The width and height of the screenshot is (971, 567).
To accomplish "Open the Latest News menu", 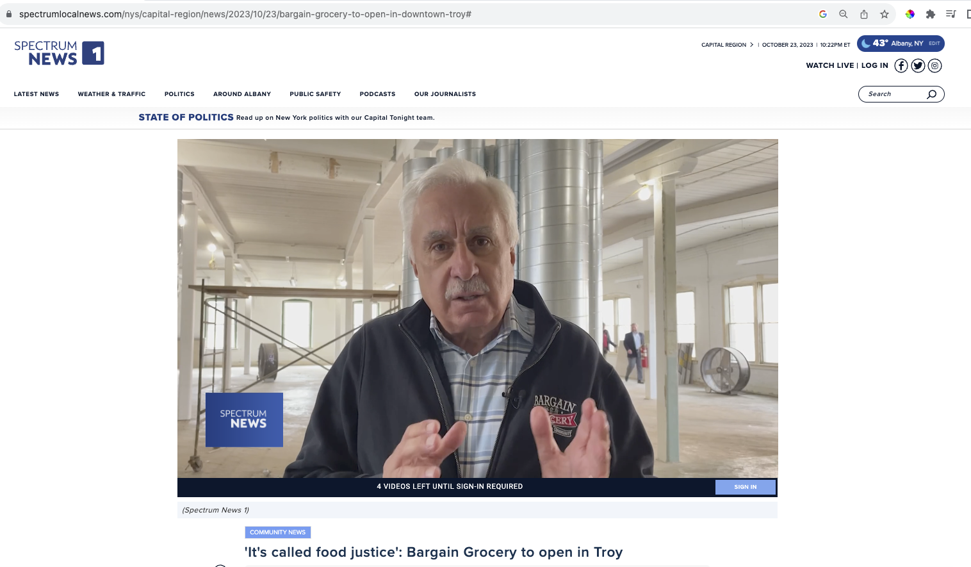I will (x=37, y=94).
